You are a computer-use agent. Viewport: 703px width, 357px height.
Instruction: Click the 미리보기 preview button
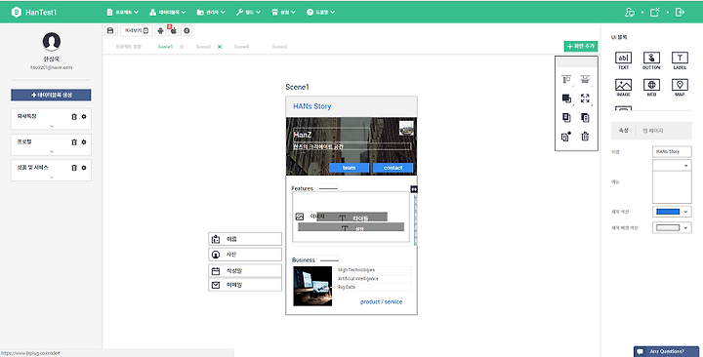(x=137, y=31)
